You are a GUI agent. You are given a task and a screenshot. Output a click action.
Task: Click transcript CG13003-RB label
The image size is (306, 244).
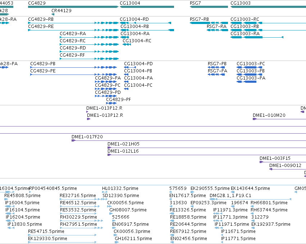pyautogui.click(x=245, y=27)
